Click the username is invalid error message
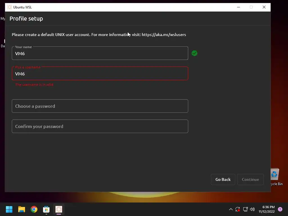The height and width of the screenshot is (216, 288). (x=34, y=85)
